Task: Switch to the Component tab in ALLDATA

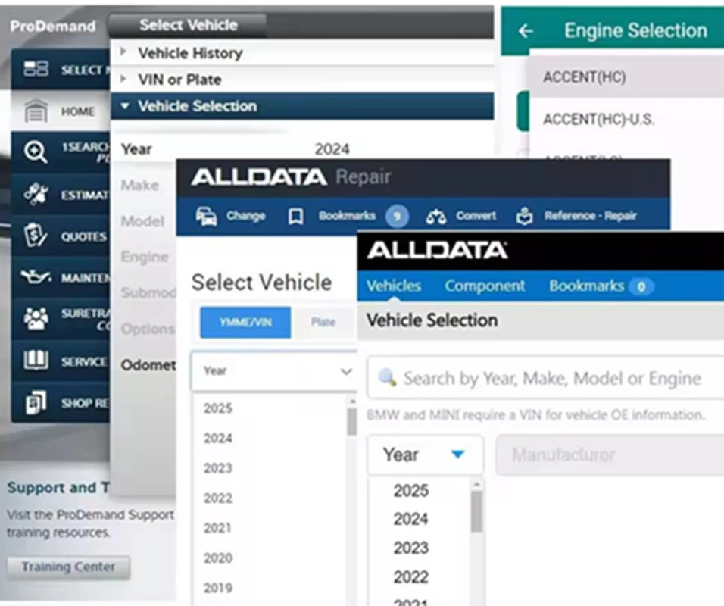Action: tap(485, 286)
